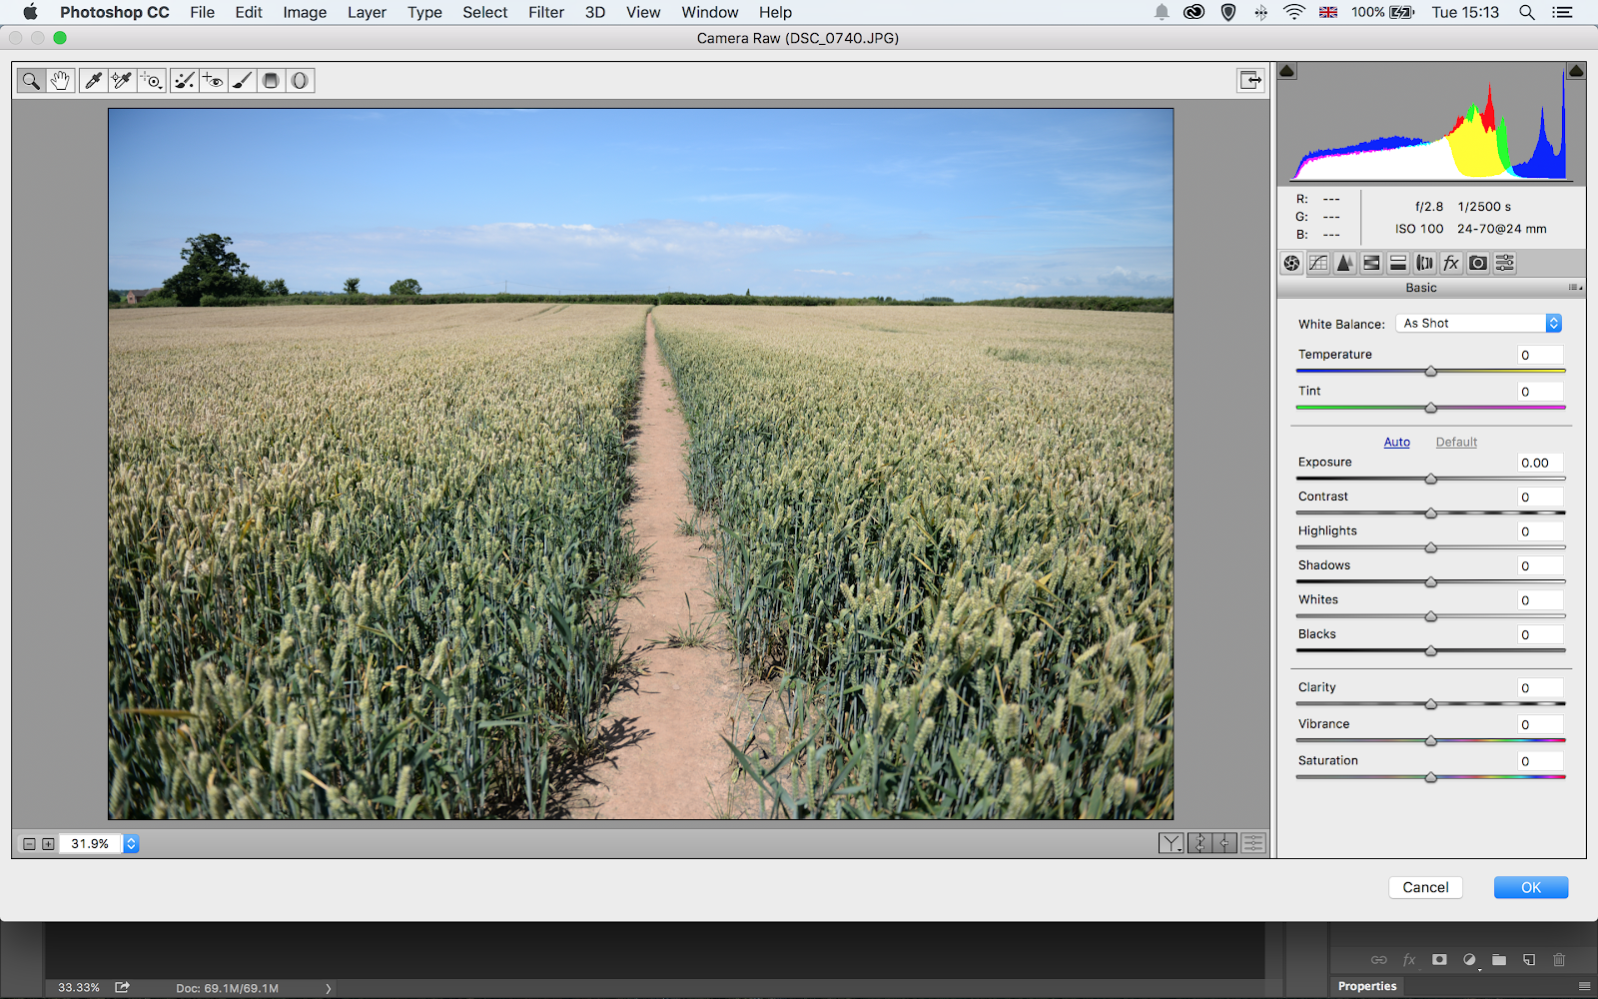
Task: Switch to the Basic tab
Action: pos(1292,263)
